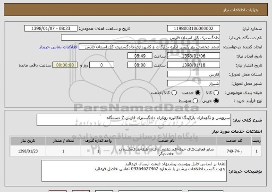The width and height of the screenshot is (272, 192).
Task: Click the buyer notes text area
Action: click(x=134, y=171)
